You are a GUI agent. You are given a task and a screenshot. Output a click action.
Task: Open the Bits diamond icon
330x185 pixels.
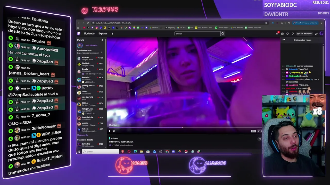[x=293, y=33]
